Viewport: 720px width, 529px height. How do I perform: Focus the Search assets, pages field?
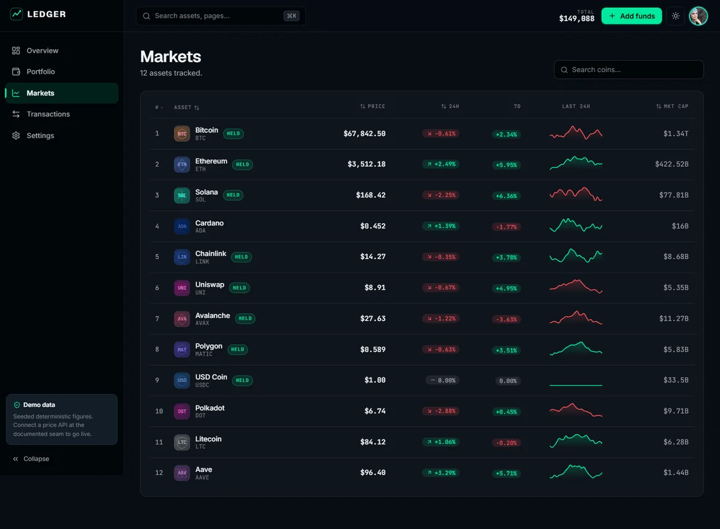click(x=220, y=16)
